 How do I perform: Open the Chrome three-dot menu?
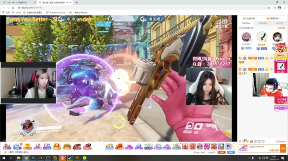coord(284,8)
